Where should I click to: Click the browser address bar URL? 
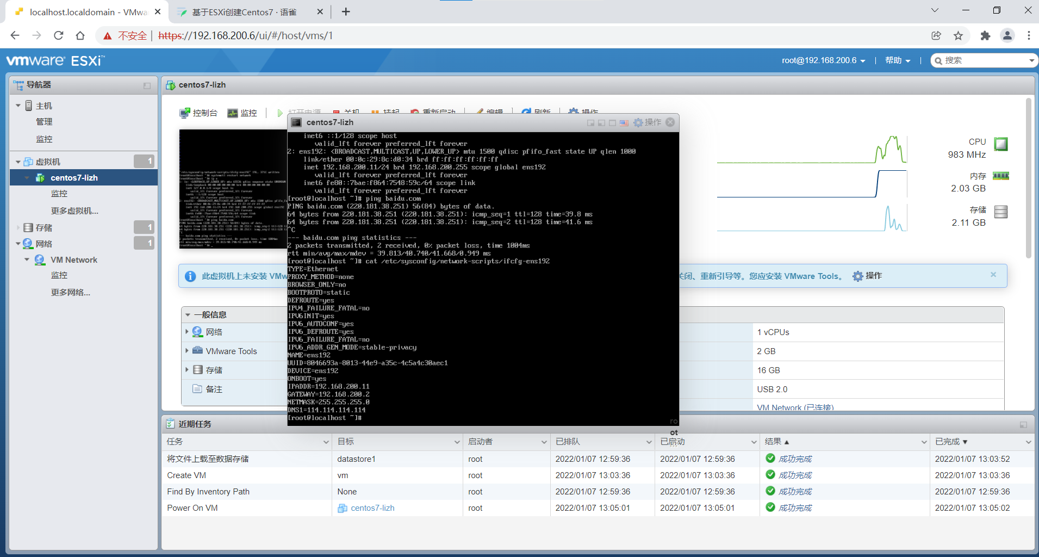click(x=246, y=35)
